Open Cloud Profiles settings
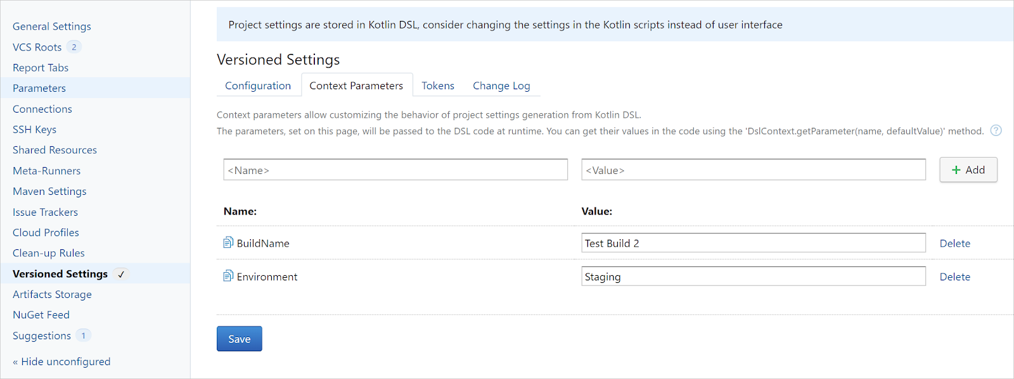This screenshot has width=1014, height=379. (x=46, y=232)
